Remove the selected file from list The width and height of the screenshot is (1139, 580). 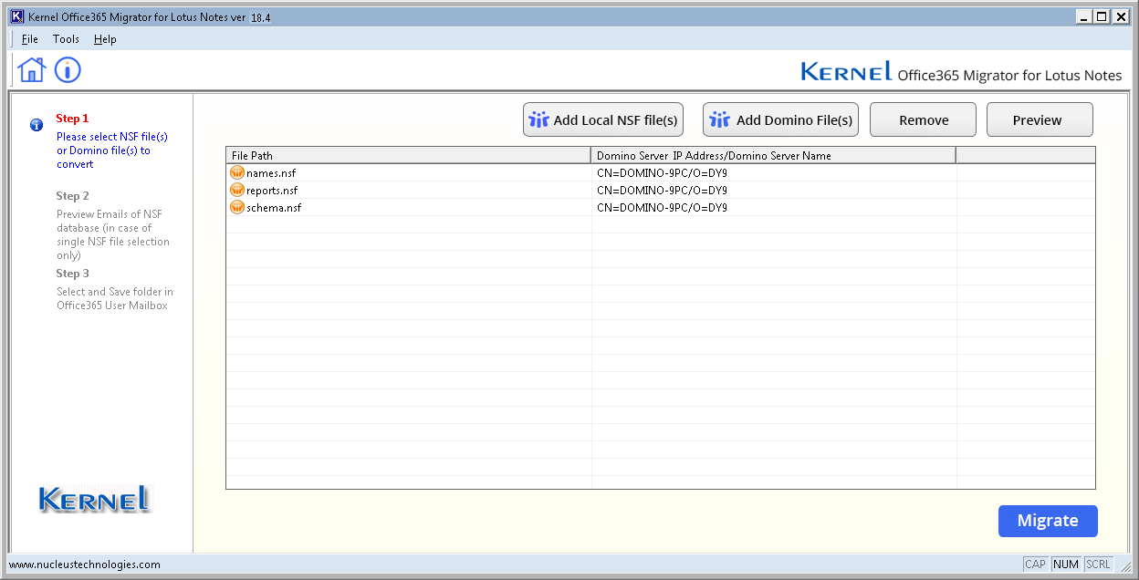(923, 119)
